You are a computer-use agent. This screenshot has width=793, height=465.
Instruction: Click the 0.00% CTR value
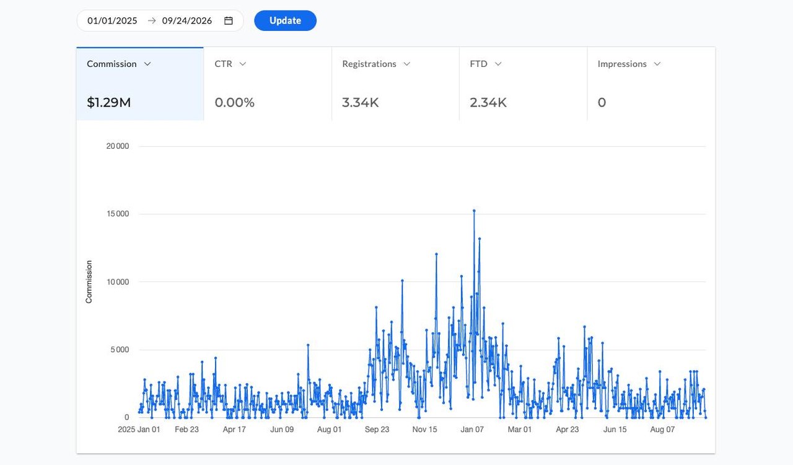(x=235, y=102)
